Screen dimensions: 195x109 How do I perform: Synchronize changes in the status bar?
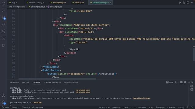point(16,107)
